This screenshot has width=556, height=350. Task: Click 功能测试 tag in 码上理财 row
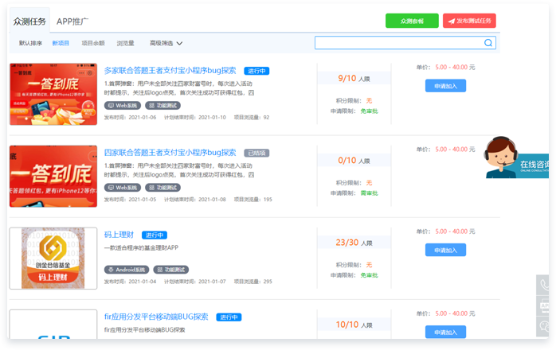pyautogui.click(x=171, y=270)
